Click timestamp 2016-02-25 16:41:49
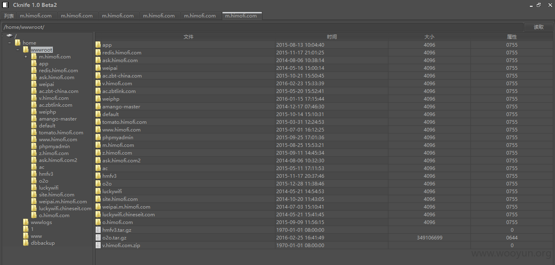The height and width of the screenshot is (265, 555). point(300,237)
